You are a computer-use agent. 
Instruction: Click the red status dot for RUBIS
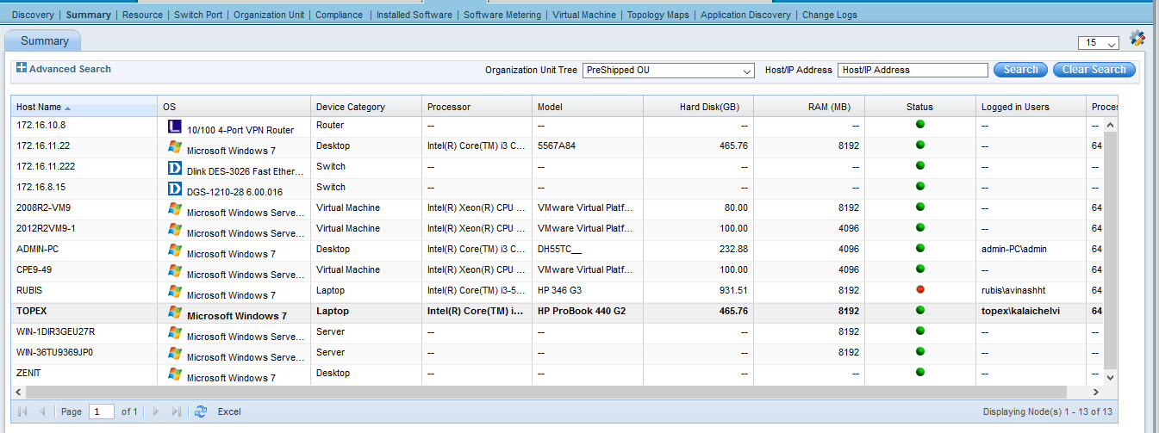[x=919, y=289]
